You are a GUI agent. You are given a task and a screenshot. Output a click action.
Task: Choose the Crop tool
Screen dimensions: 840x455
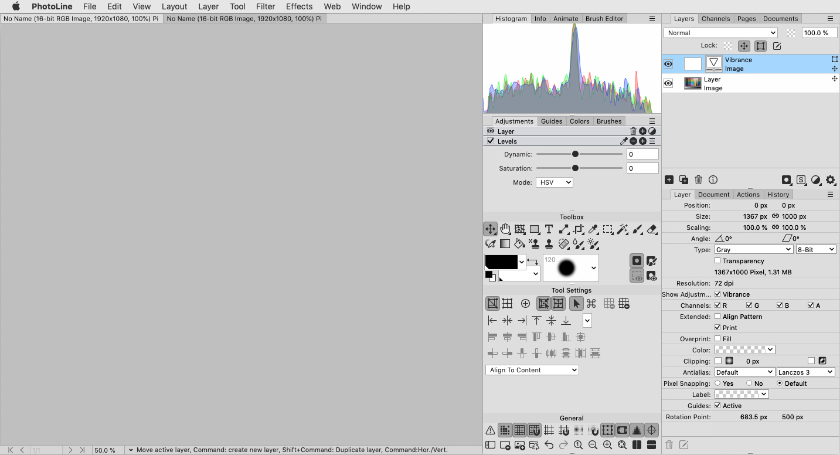[x=579, y=229]
